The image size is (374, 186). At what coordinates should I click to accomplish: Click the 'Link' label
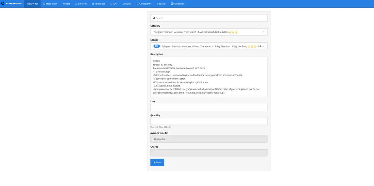point(153,101)
